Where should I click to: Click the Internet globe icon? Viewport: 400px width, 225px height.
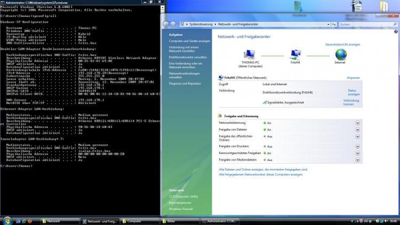point(341,54)
